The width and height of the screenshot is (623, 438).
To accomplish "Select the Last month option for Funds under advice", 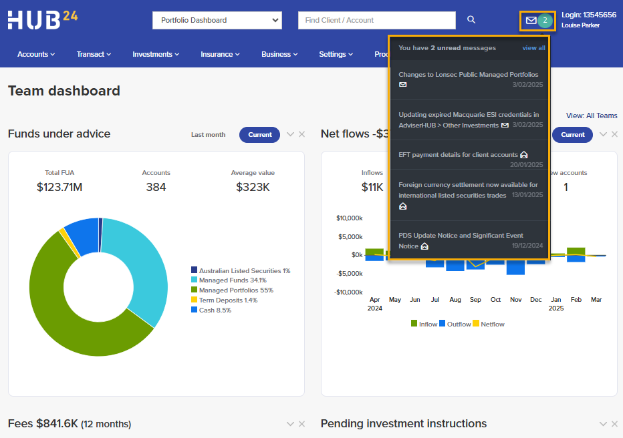I will (208, 135).
